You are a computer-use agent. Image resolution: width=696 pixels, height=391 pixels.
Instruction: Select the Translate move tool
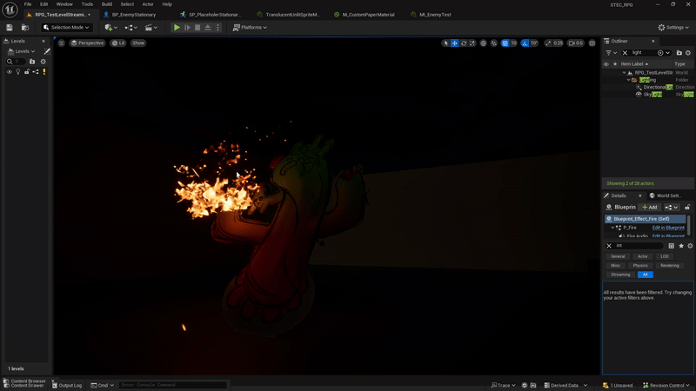click(454, 43)
